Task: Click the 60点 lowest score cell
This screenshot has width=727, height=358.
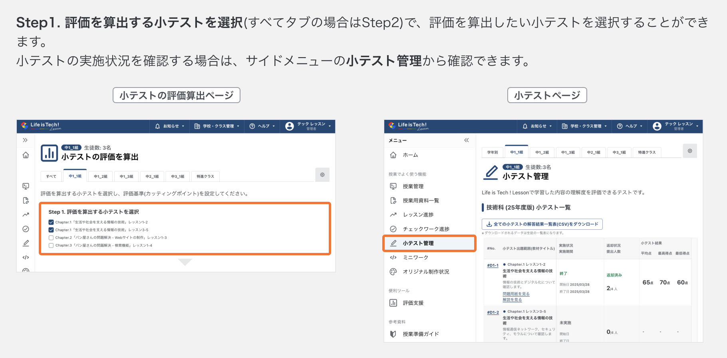Action: [x=682, y=282]
